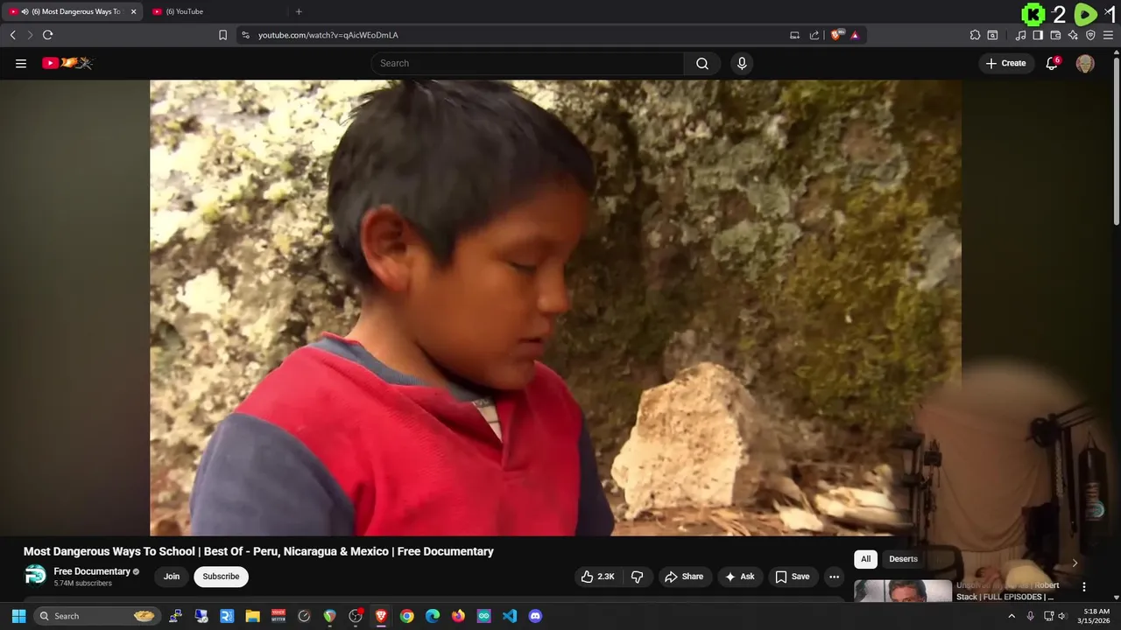Viewport: 1121px width, 630px height.
Task: Open the volume tray icon
Action: 1062,616
